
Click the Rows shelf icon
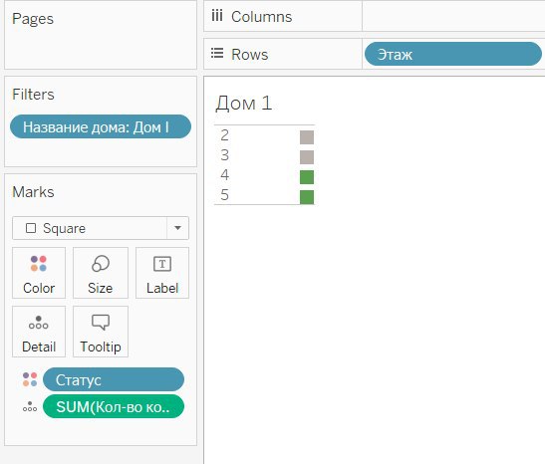[217, 54]
